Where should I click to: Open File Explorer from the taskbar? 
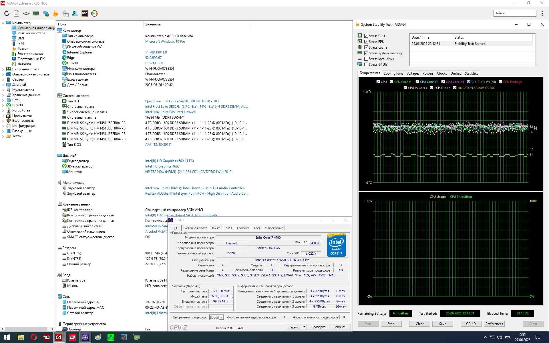[x=21, y=337]
